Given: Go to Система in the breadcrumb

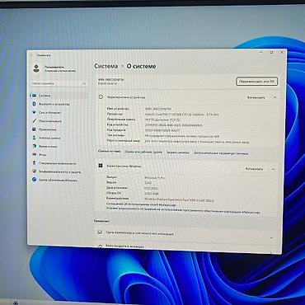Looking at the screenshot, I should 106,66.
